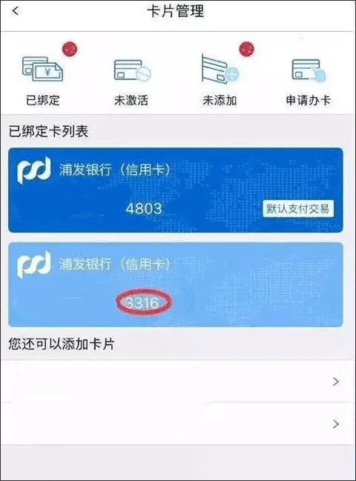Expand the second add-card row chevron

point(336,424)
